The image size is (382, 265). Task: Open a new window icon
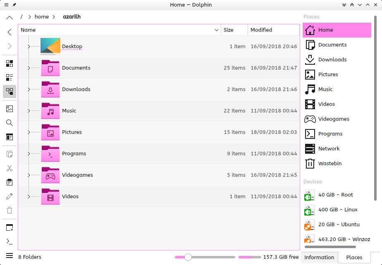pyautogui.click(x=10, y=227)
